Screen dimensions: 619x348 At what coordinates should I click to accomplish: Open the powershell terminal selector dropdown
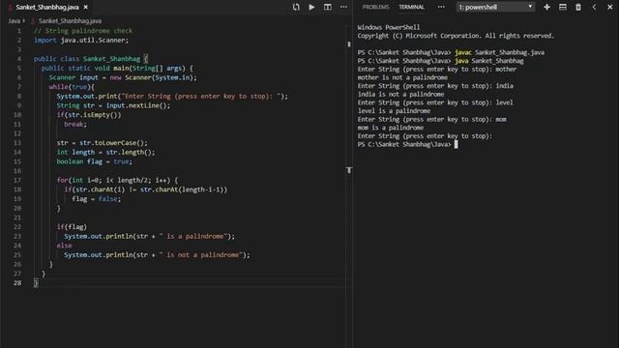pos(495,7)
